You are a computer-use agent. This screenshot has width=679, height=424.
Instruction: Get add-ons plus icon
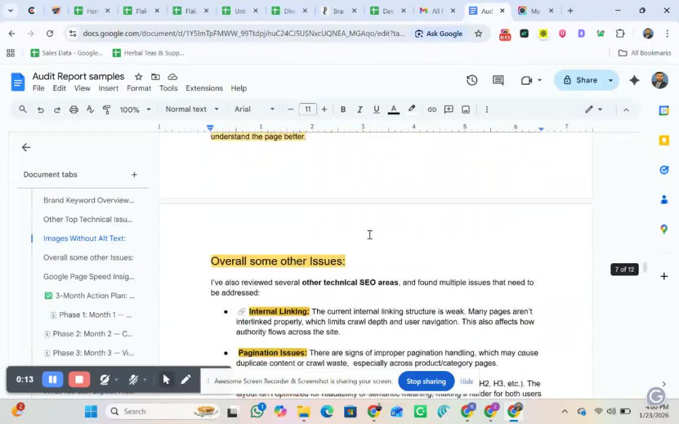(x=664, y=276)
